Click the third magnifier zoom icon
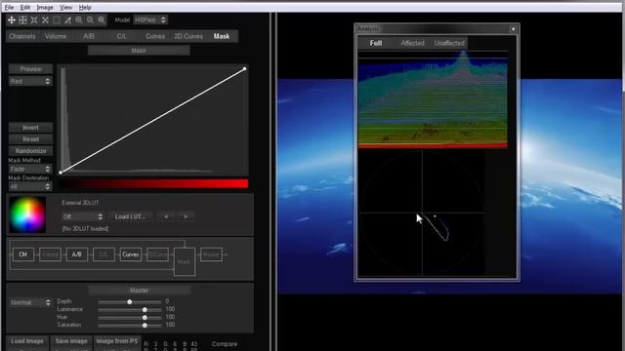Viewport: 625px width, 351px height. (102, 19)
